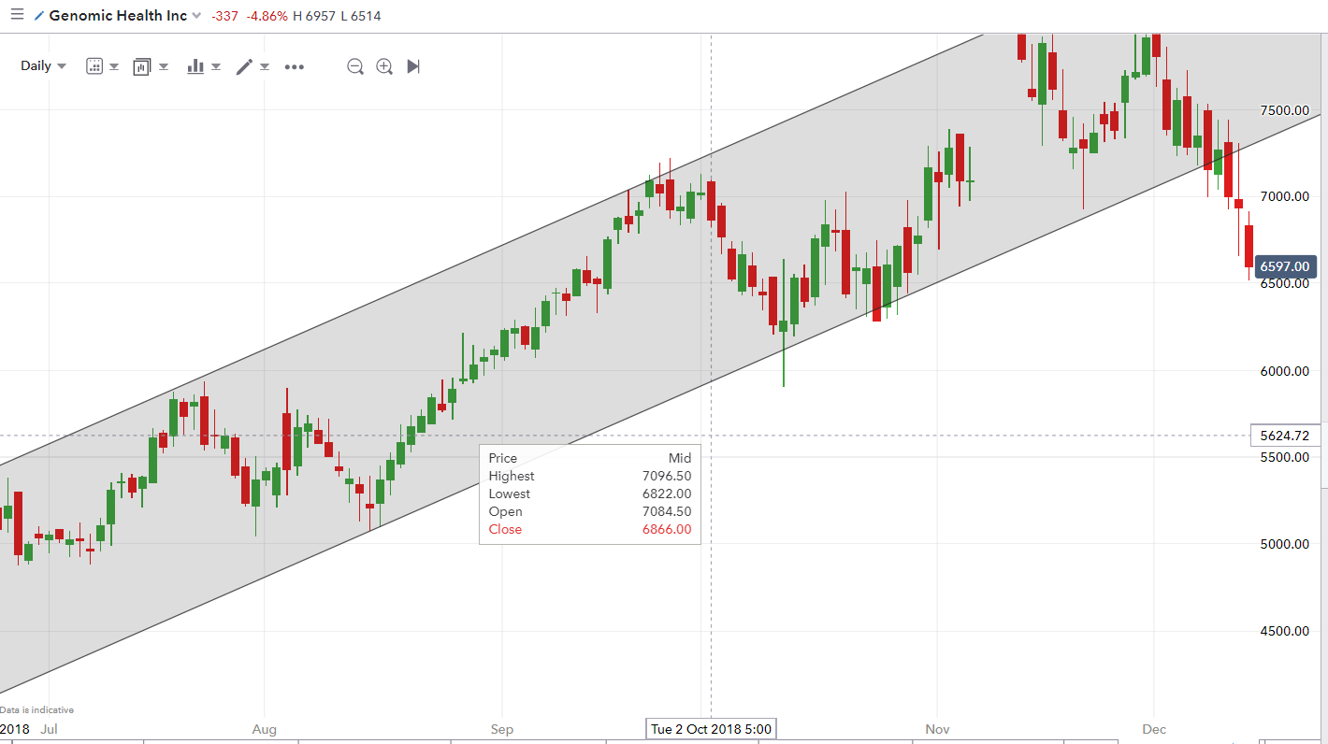Viewport: 1328px width, 744px height.
Task: Click the H 6957 high value
Action: 315,16
